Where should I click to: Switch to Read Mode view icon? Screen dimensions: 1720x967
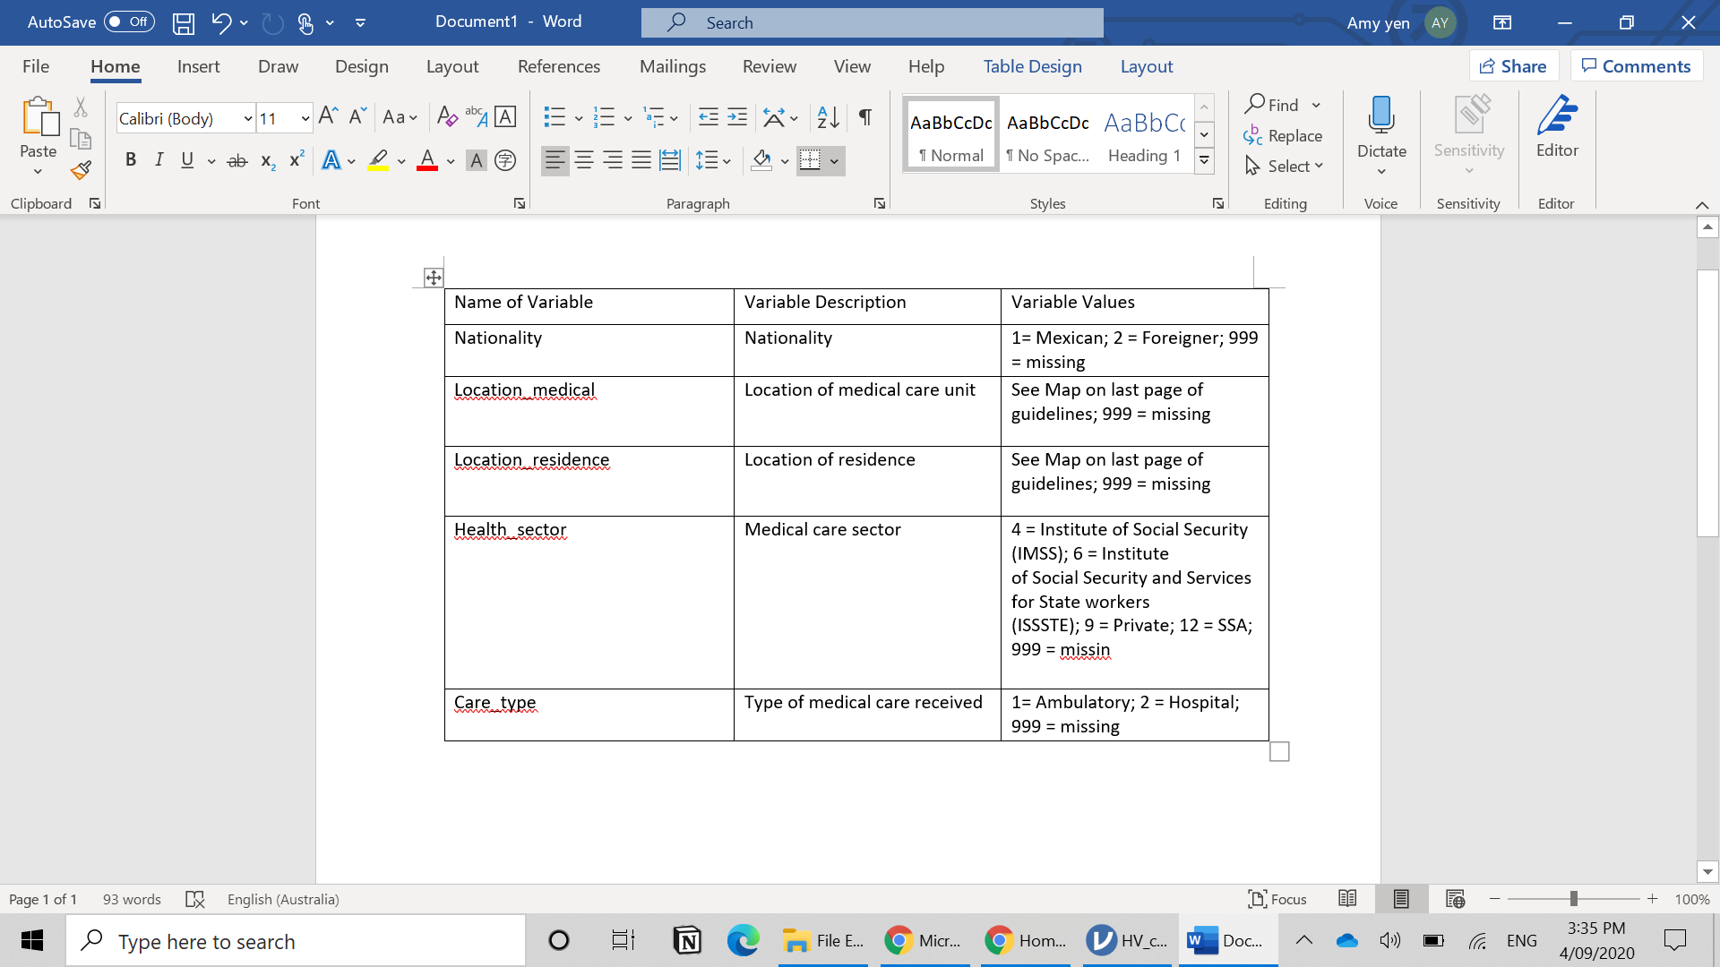point(1347,899)
